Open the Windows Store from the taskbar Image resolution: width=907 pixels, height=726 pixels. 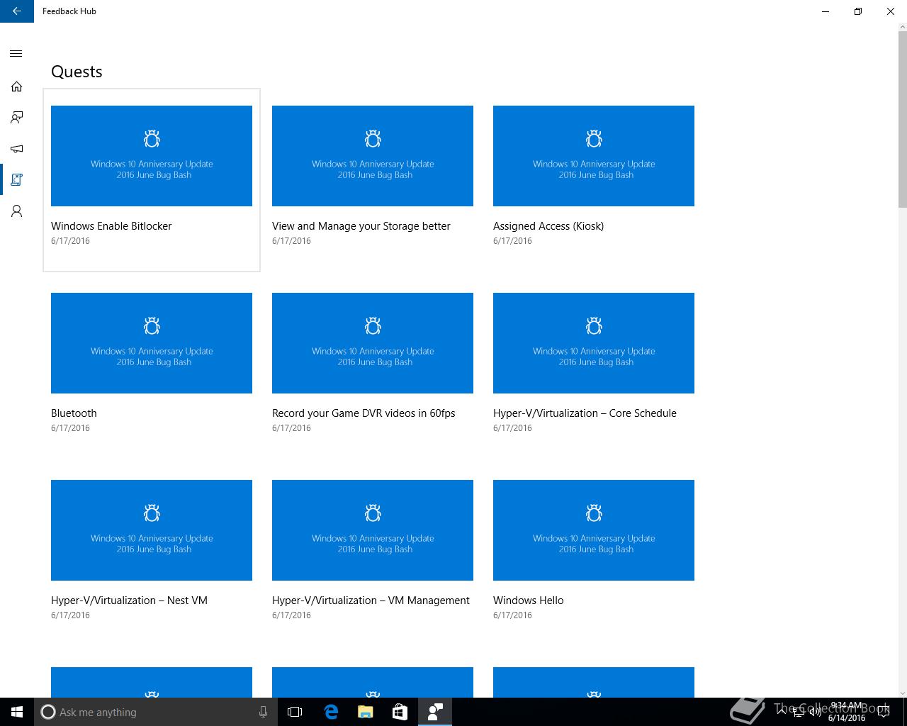[x=400, y=712]
